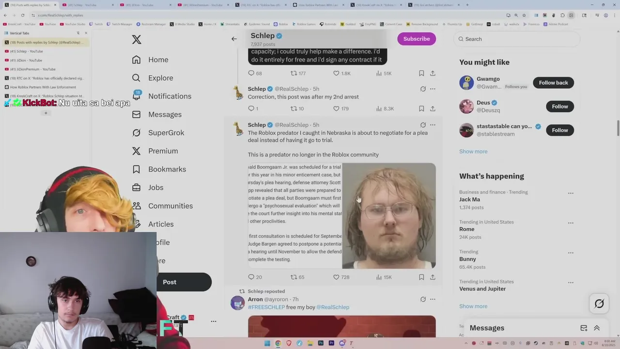
Task: Close the Vertical Tabs panel
Action: click(x=86, y=33)
